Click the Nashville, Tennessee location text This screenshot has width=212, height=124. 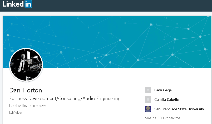pos(28,106)
